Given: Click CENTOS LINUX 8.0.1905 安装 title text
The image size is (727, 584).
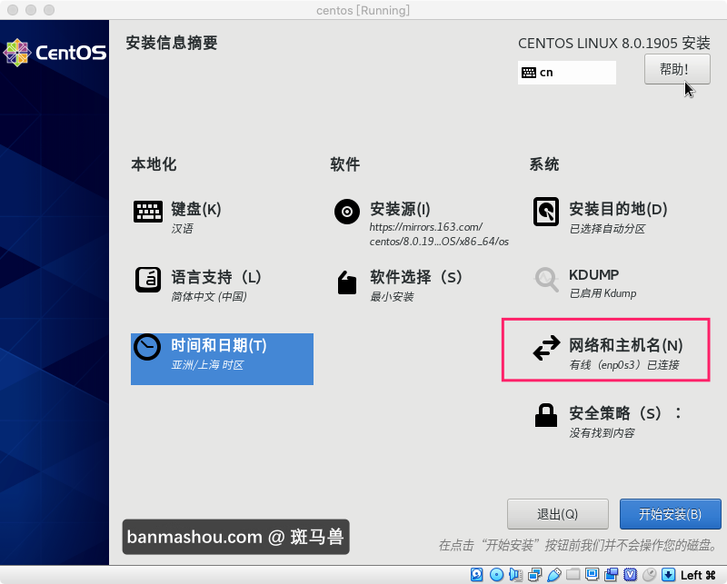Looking at the screenshot, I should click(614, 43).
